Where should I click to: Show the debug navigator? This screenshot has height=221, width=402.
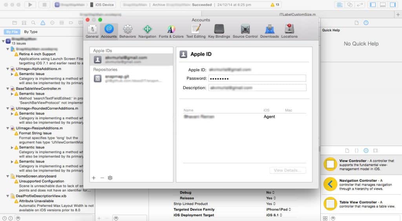[x=62, y=23]
